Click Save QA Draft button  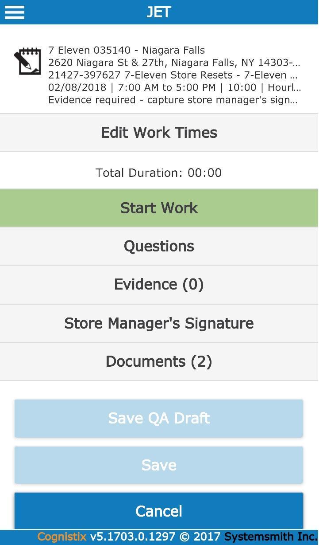coord(159,418)
